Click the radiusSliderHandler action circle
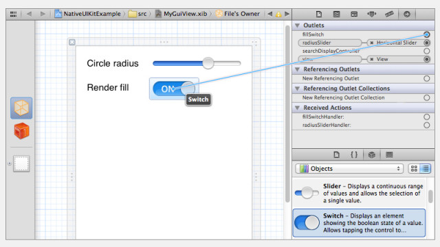440x247 pixels. point(426,125)
